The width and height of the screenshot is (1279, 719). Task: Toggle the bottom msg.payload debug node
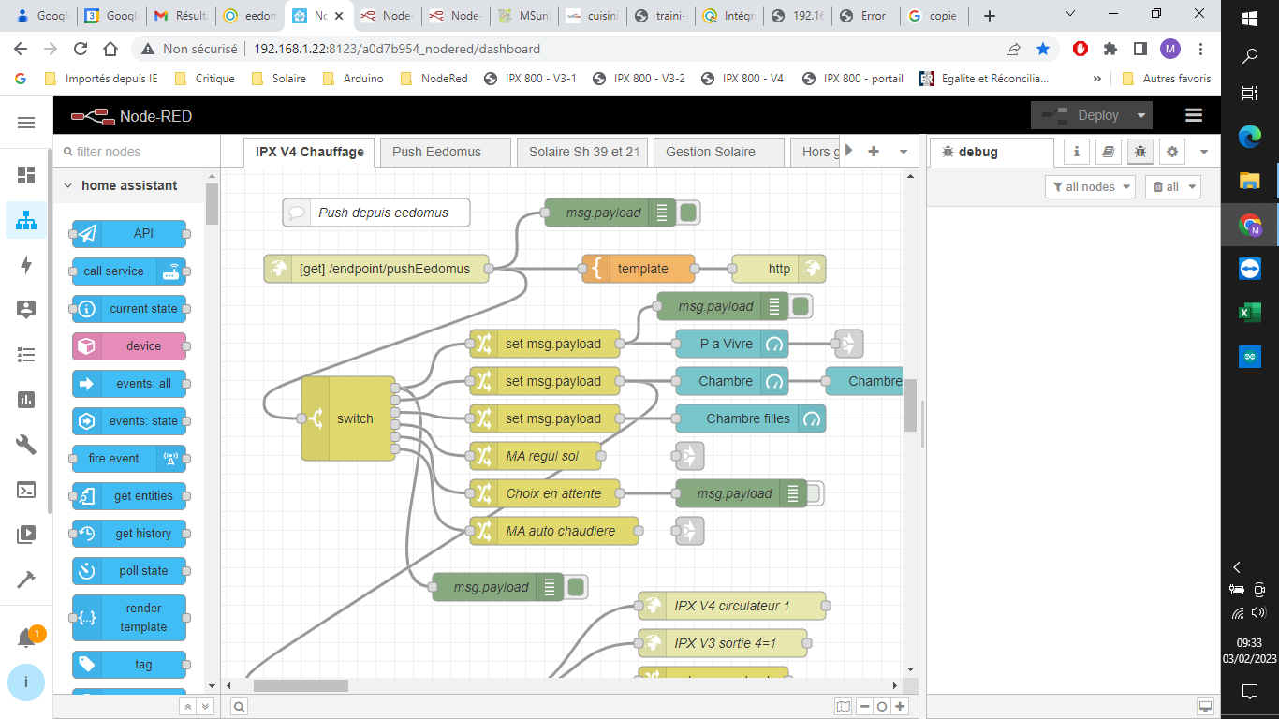tap(577, 588)
